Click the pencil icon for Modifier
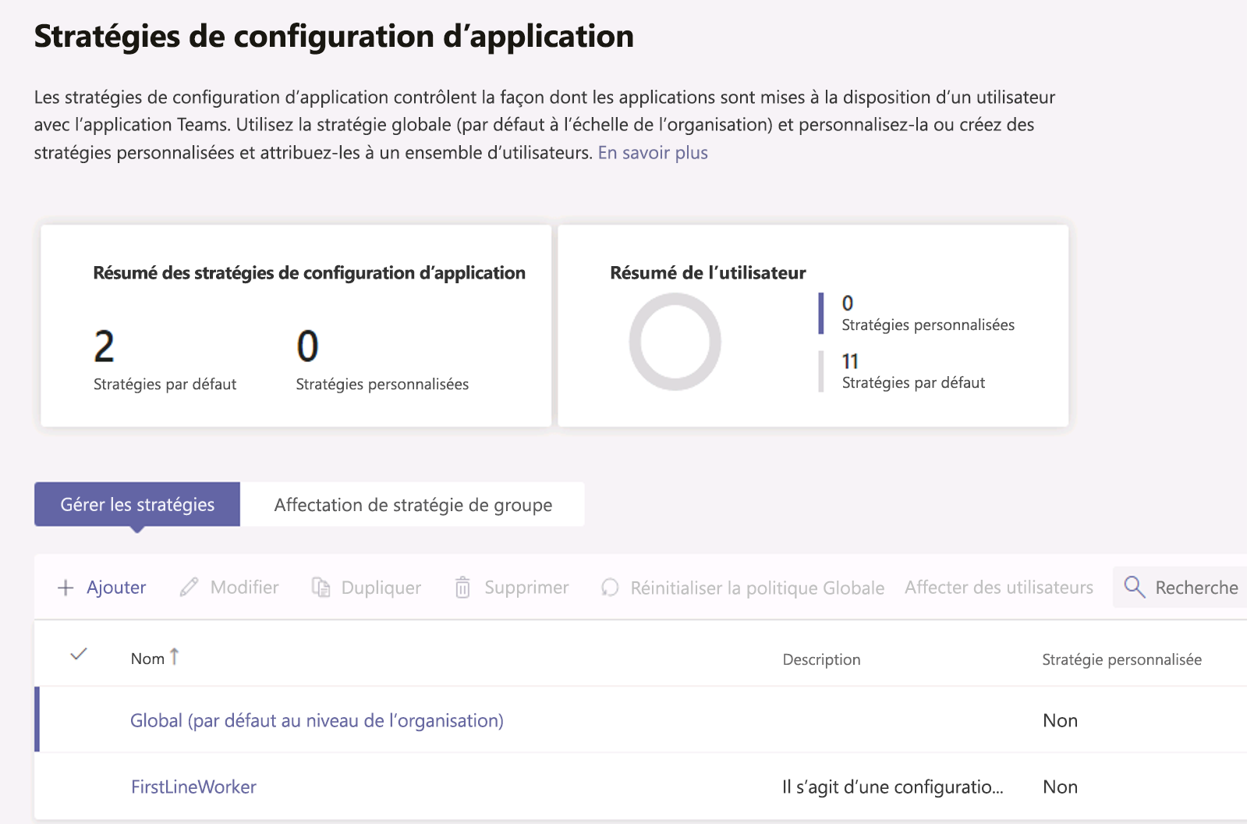Image resolution: width=1254 pixels, height=824 pixels. pos(189,588)
